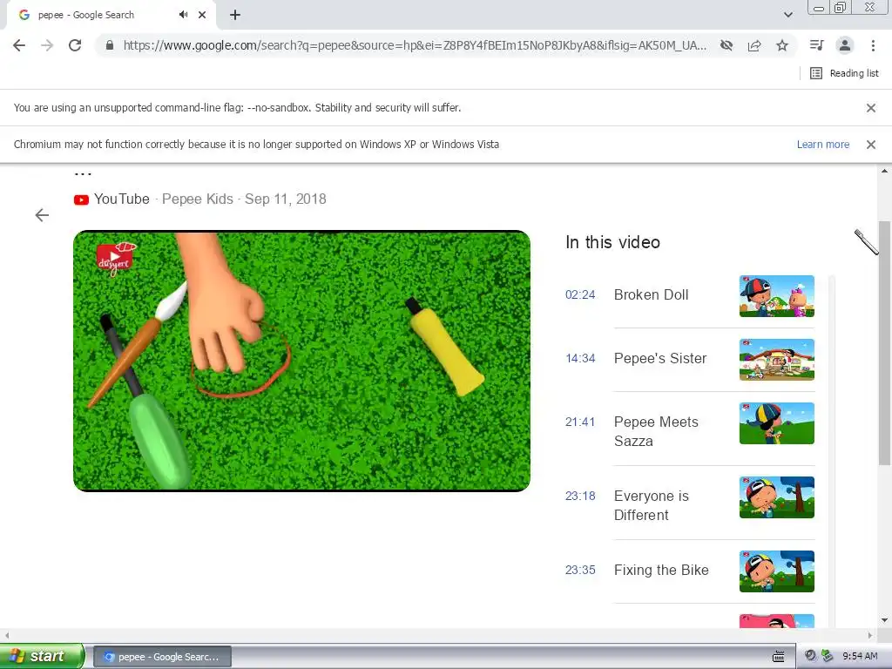The height and width of the screenshot is (669, 892).
Task: Click the In this video heading
Action: (x=612, y=242)
